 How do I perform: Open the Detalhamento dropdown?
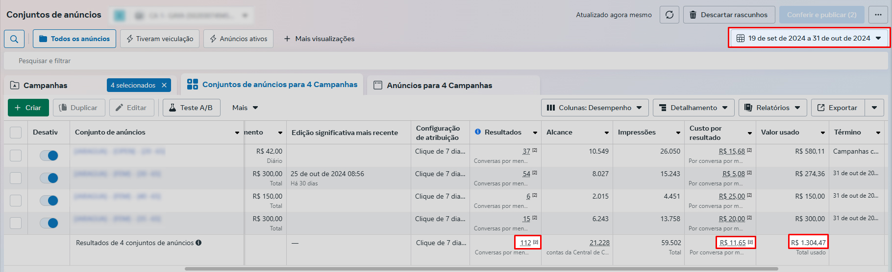693,108
